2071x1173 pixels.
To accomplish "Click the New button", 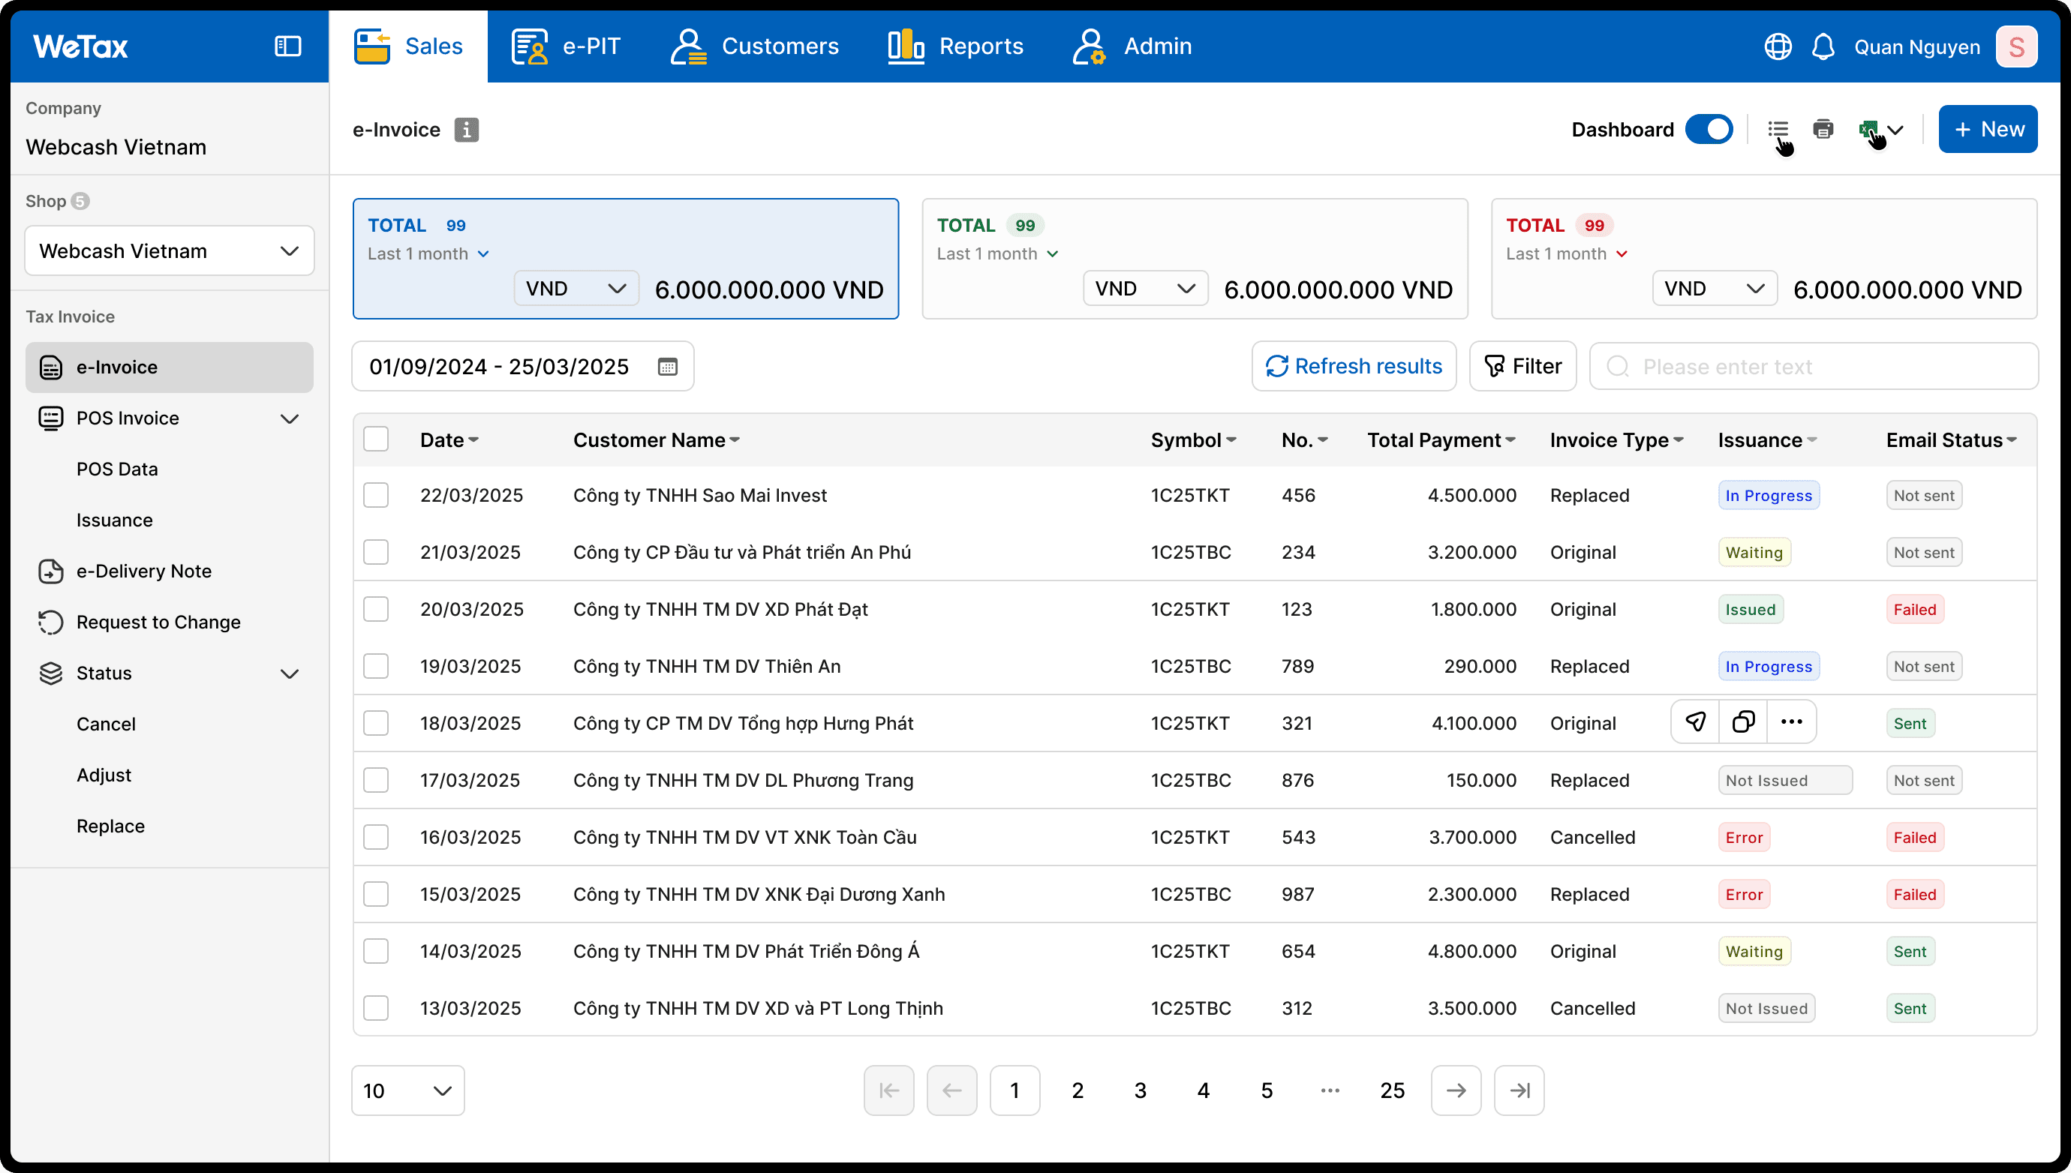I will (1987, 130).
